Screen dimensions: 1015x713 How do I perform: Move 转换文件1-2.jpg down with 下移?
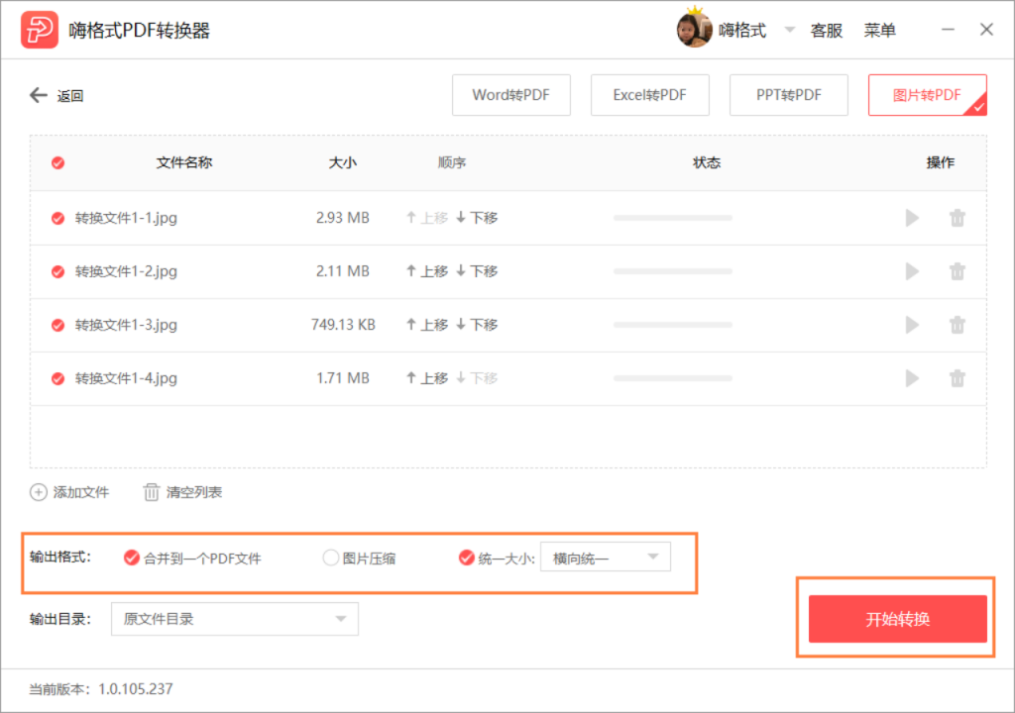(x=477, y=271)
